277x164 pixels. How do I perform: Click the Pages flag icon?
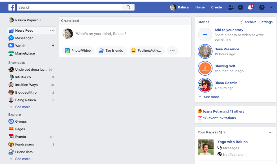[11, 129]
